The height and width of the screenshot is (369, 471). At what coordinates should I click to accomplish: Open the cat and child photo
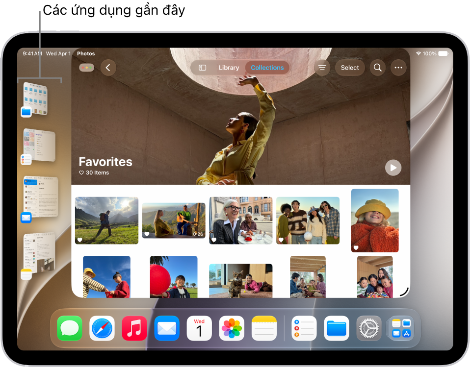[240, 281]
